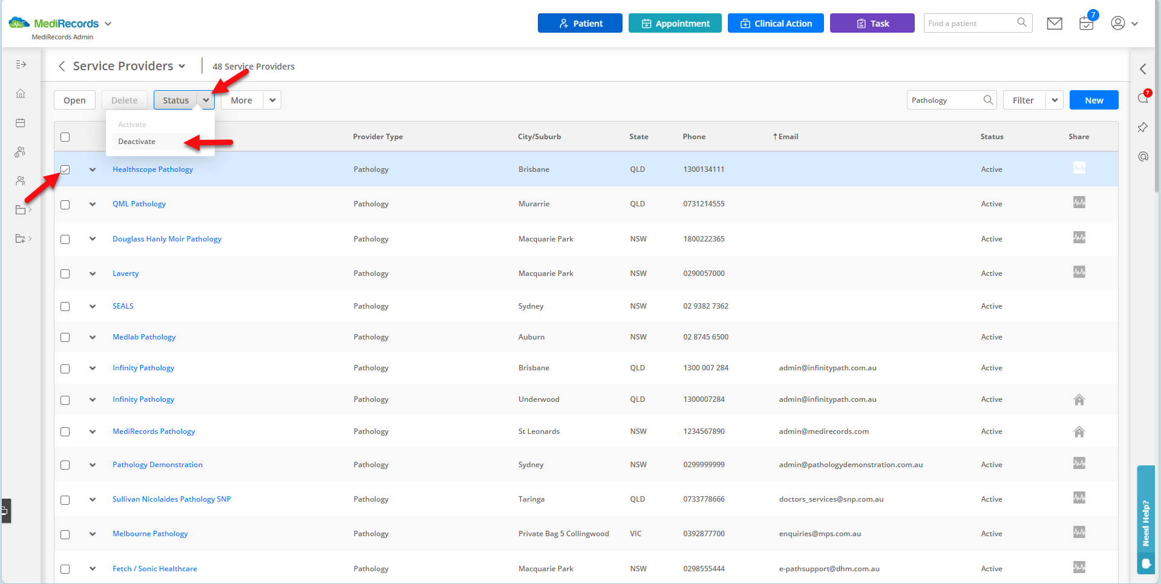Check the Douglass Hanly Moir Pathology checkbox
The image size is (1161, 584).
(65, 239)
